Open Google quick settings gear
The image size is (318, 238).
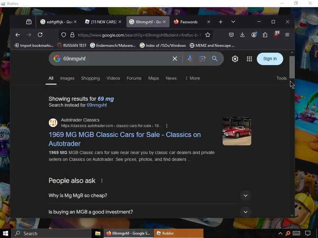click(x=235, y=59)
